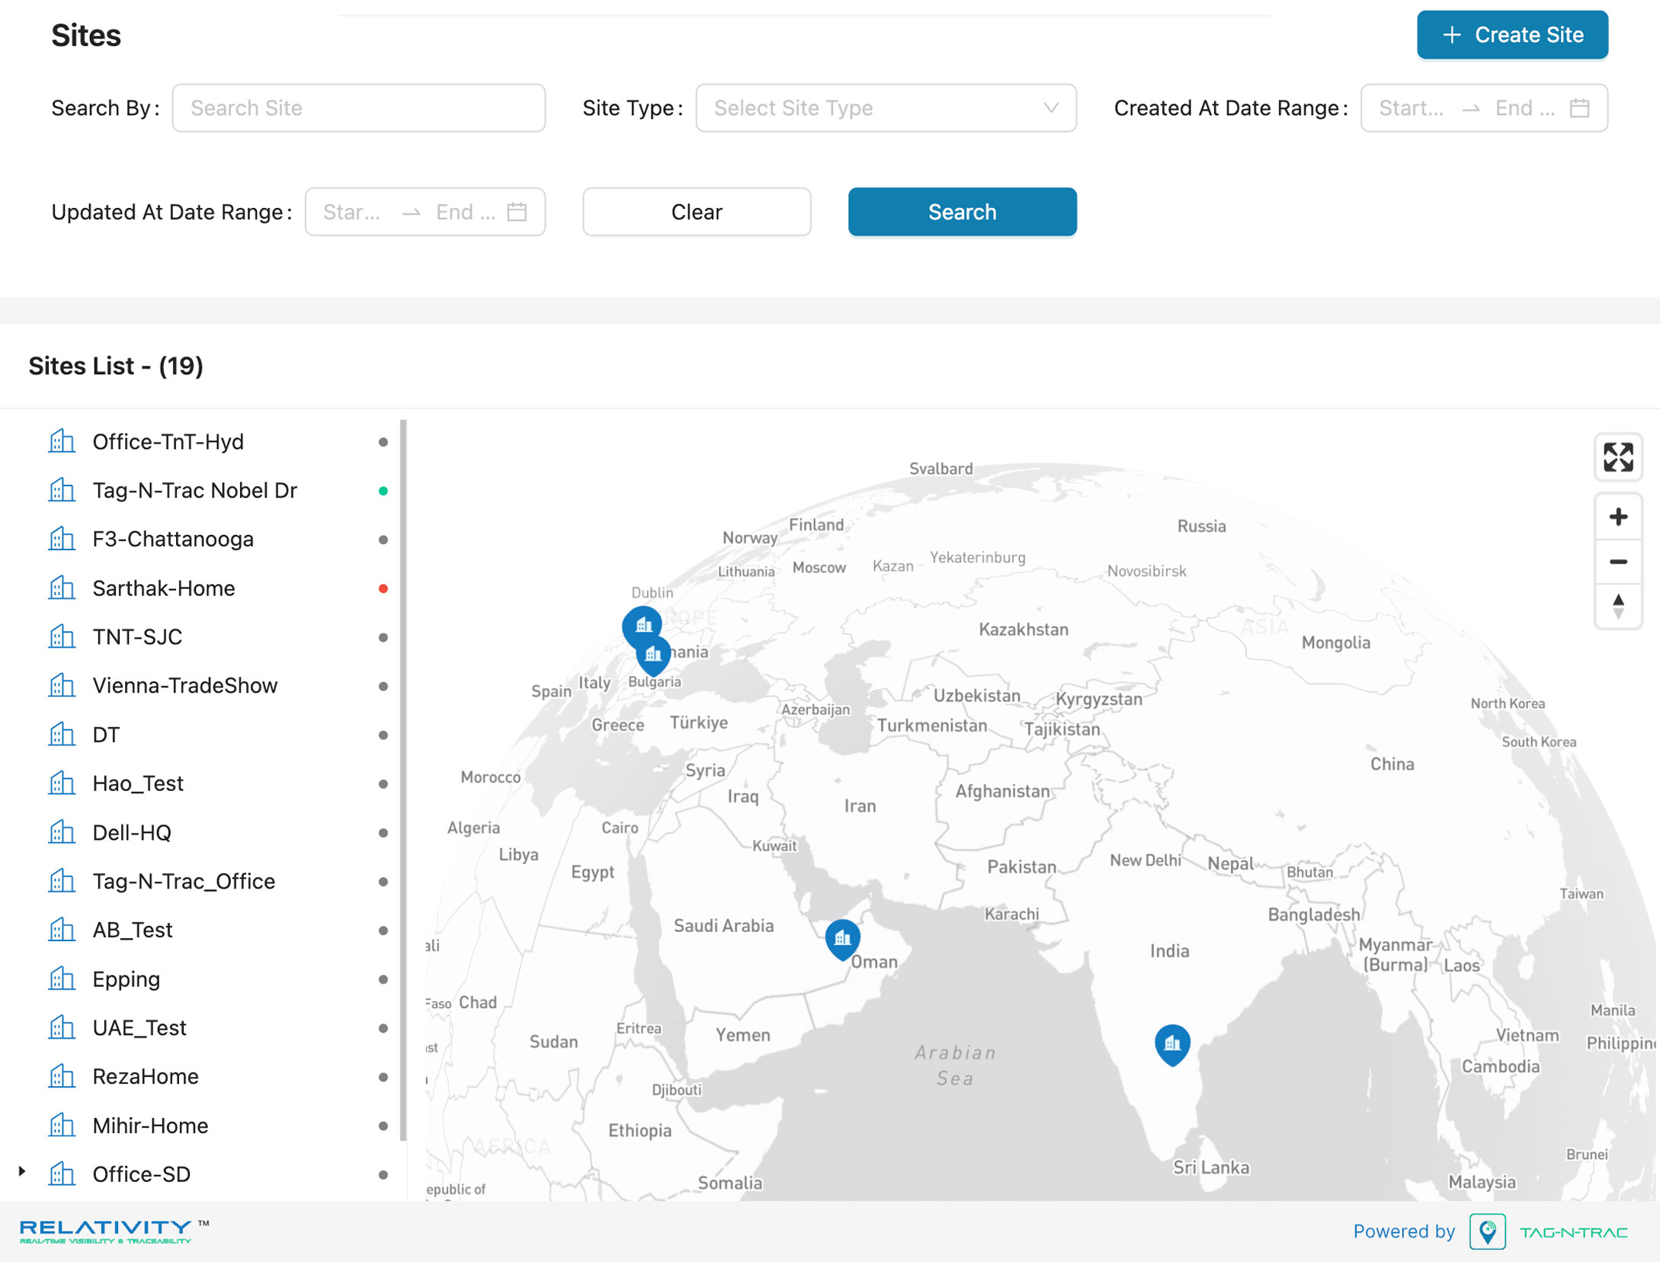Open Updated At date range start field
Viewport: 1660px width, 1262px height.
point(351,212)
